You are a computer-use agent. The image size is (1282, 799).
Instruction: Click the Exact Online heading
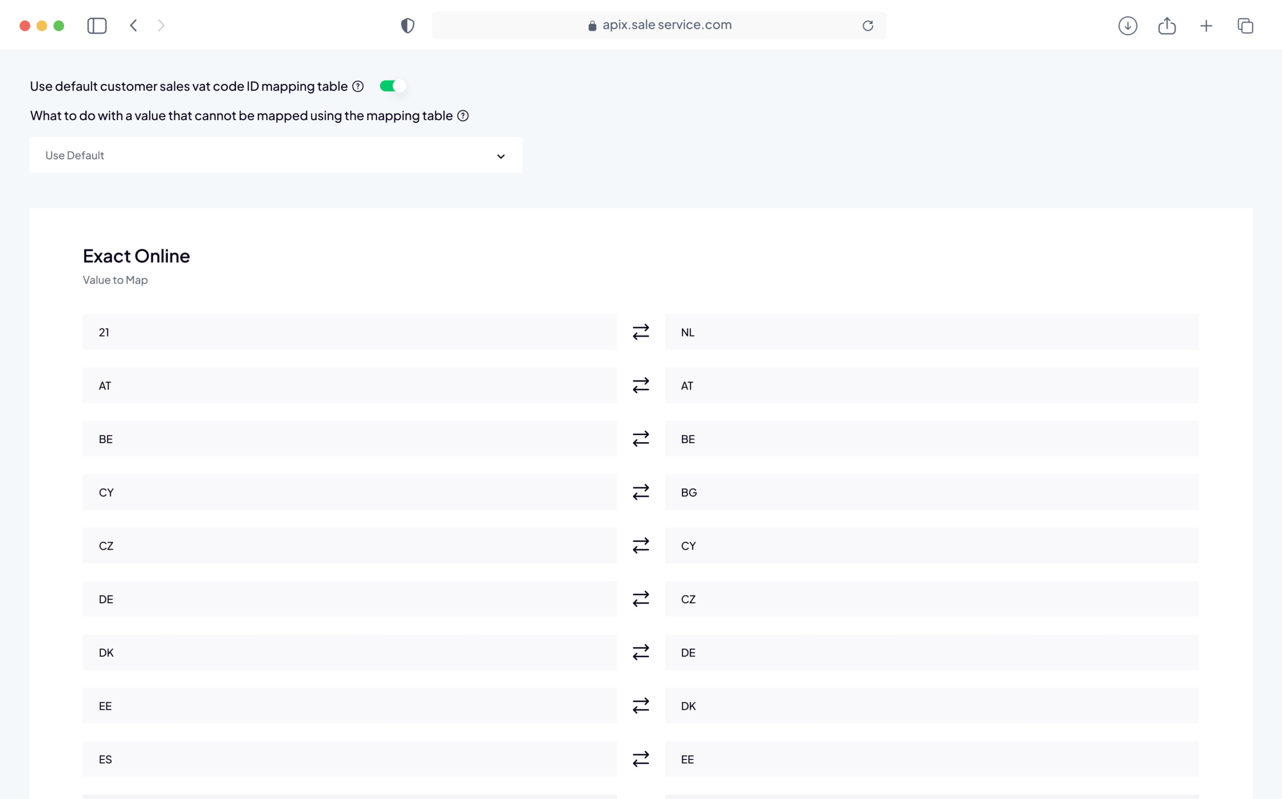[136, 256]
